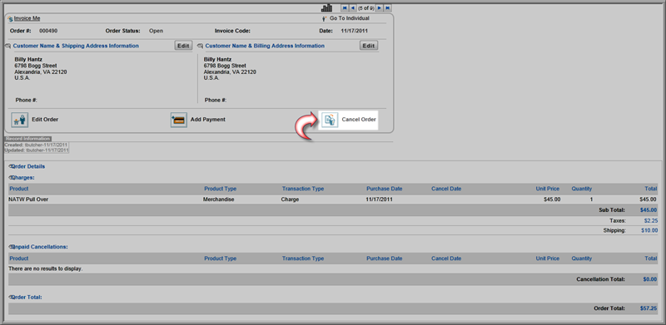
Task: Jump to the last record
Action: click(387, 7)
